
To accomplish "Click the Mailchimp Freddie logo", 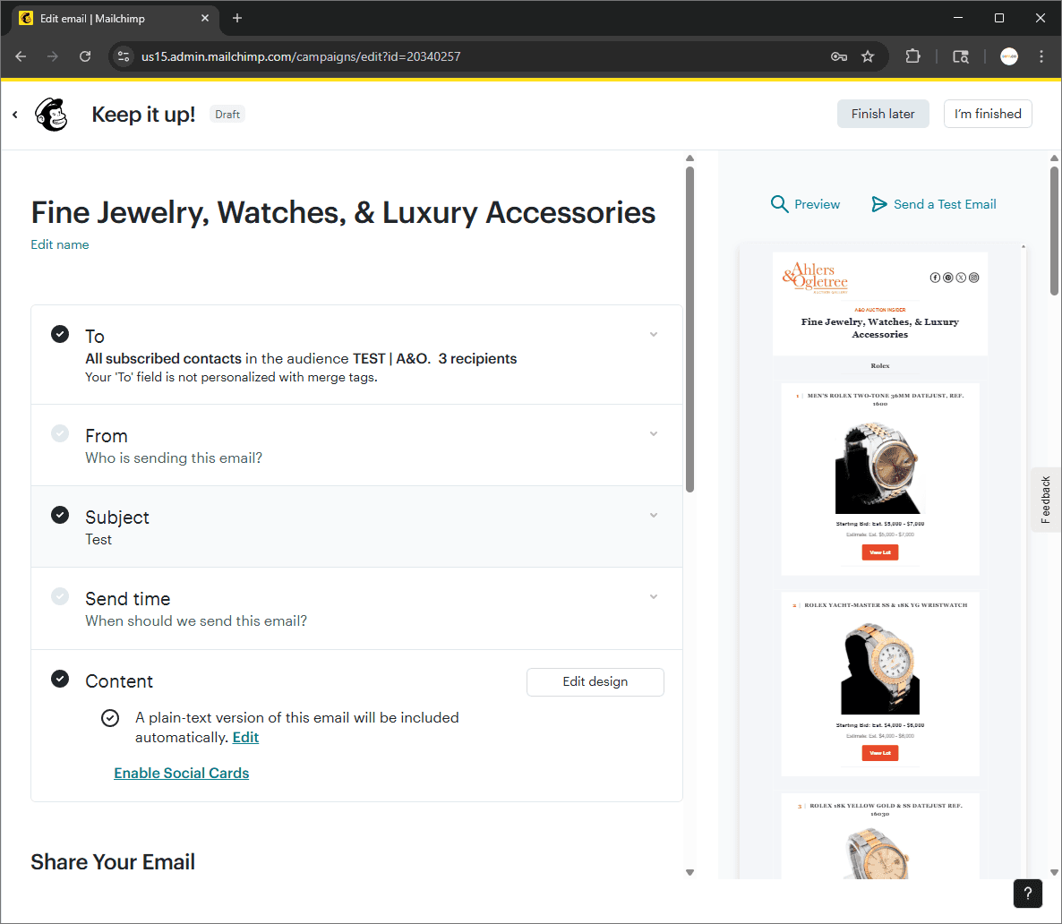I will (x=51, y=114).
